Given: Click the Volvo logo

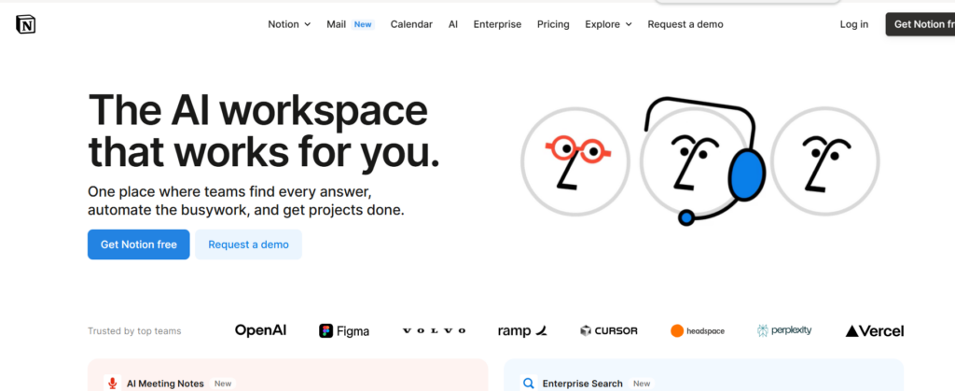Looking at the screenshot, I should [434, 330].
